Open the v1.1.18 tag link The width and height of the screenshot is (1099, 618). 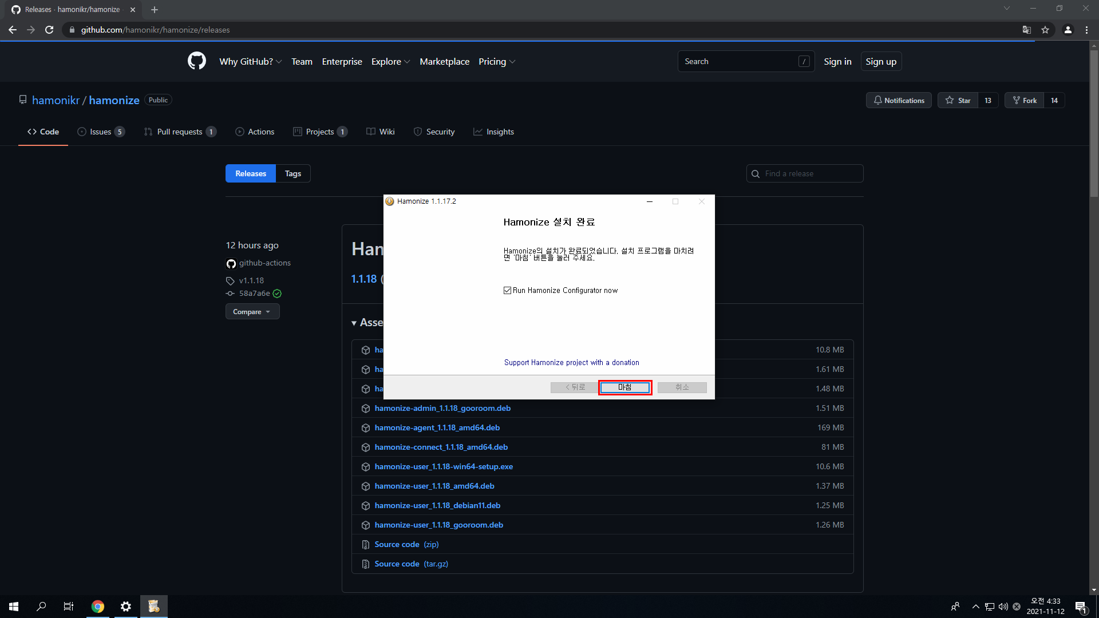(x=251, y=280)
